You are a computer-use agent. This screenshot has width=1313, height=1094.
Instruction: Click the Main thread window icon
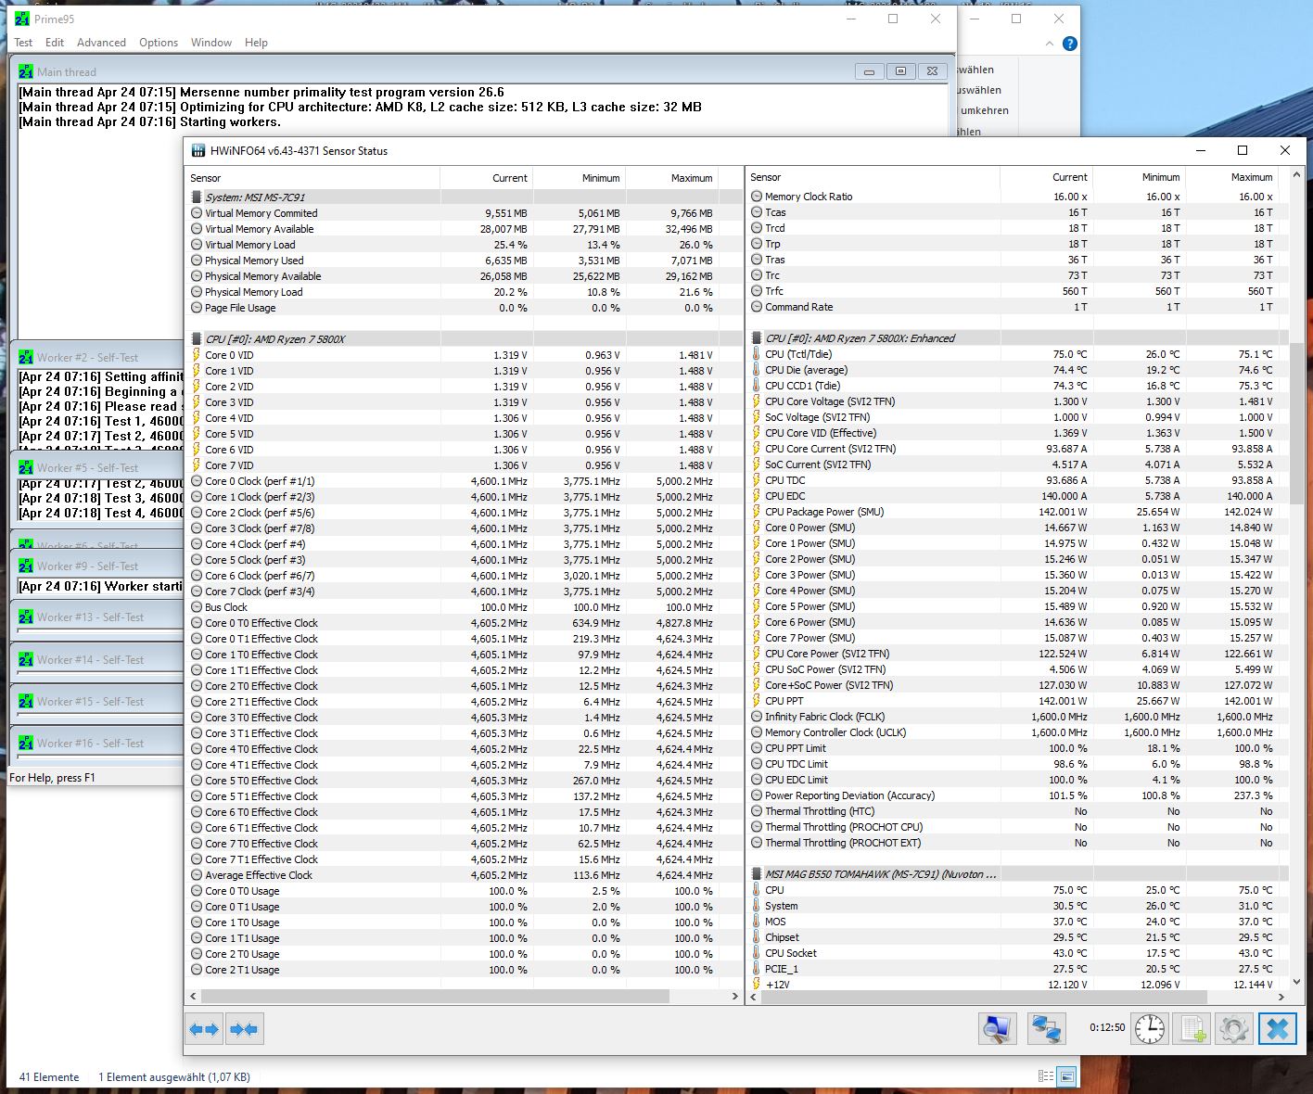[26, 71]
